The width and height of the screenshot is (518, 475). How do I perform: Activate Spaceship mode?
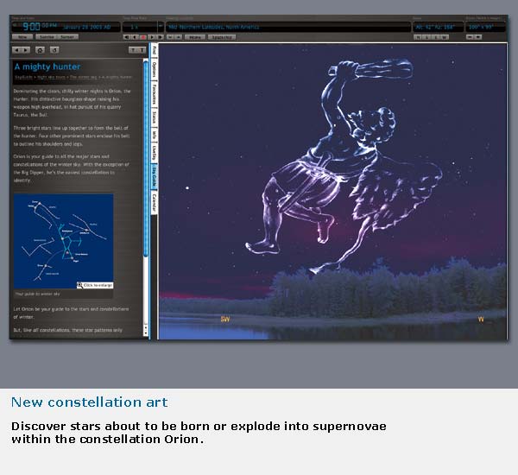[222, 37]
